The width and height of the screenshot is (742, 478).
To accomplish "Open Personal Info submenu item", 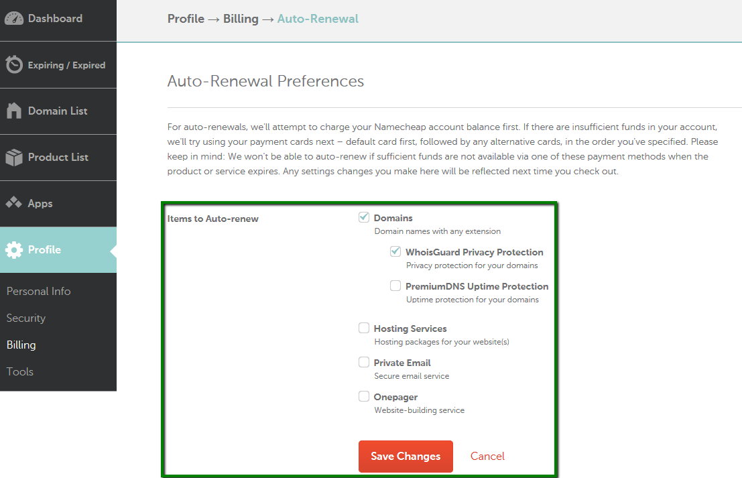I will [39, 291].
